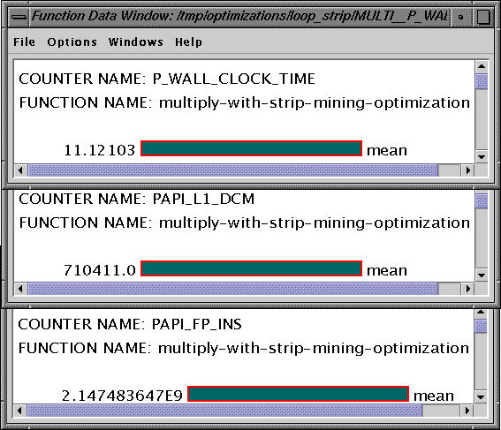This screenshot has width=501, height=430.
Task: Select the 11.12103 mean bar
Action: [x=252, y=148]
